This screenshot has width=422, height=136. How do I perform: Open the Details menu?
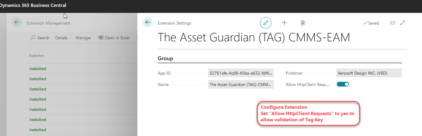tap(61, 38)
